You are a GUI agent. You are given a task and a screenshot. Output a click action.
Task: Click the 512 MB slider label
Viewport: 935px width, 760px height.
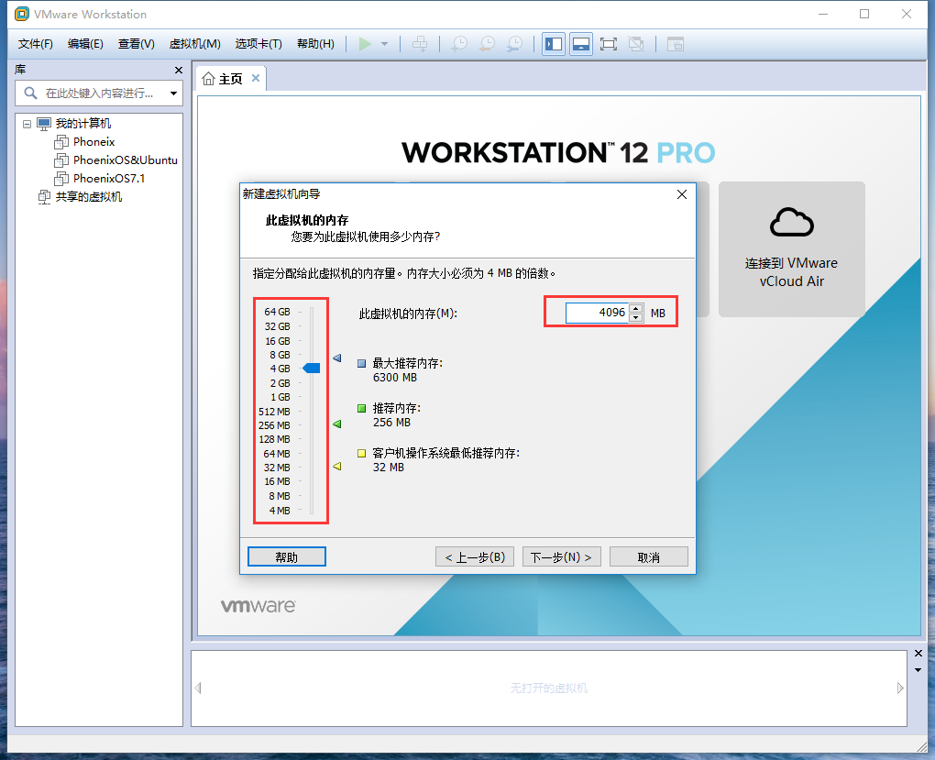(274, 412)
